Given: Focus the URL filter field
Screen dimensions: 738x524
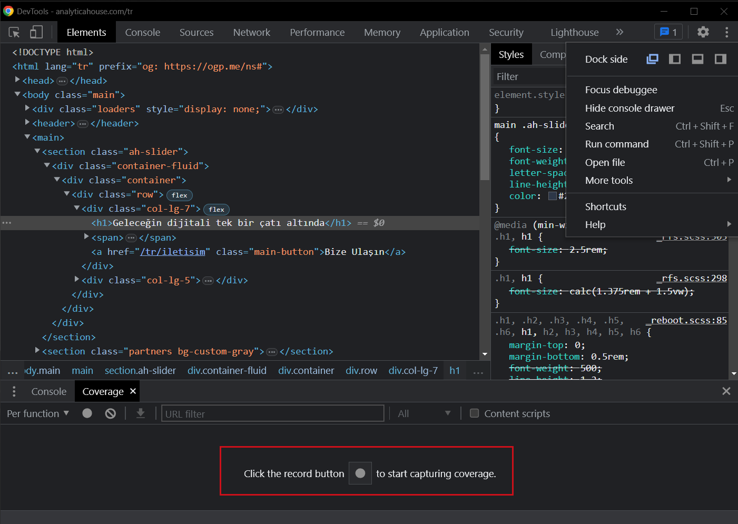Looking at the screenshot, I should point(273,413).
